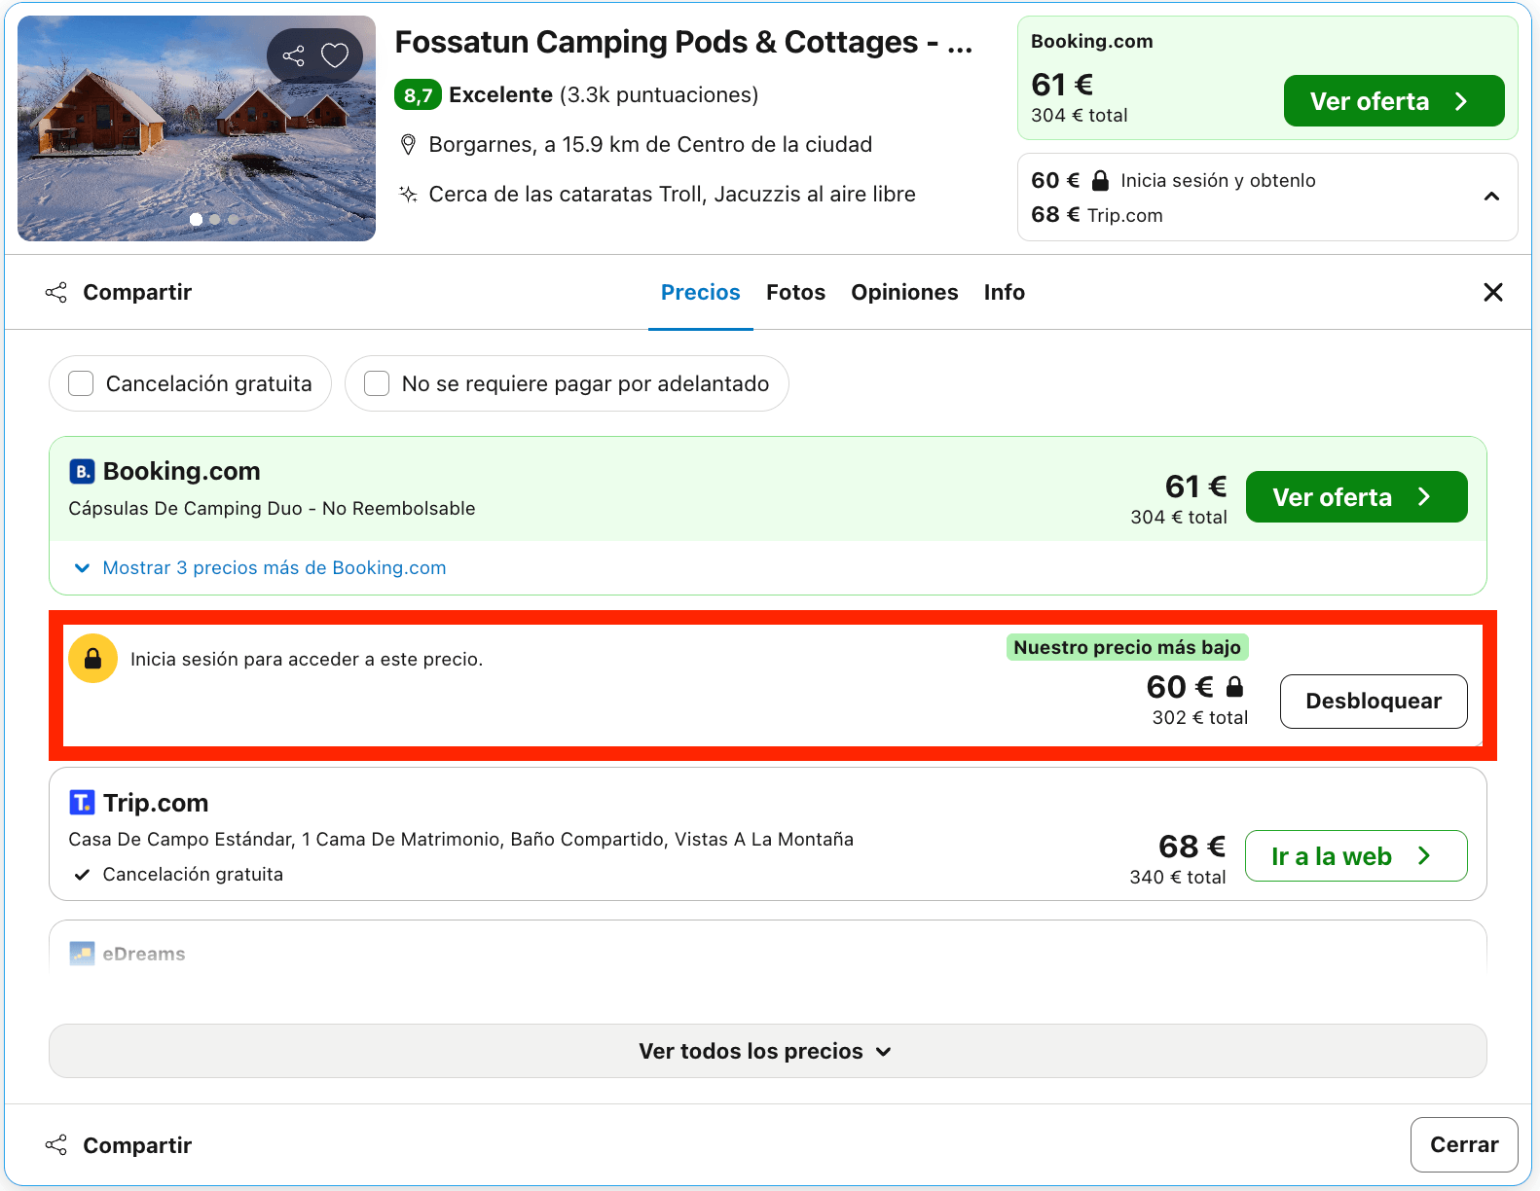Click the hotel title Fossatun Camping Pods & Cottages
1540x1191 pixels.
683,43
